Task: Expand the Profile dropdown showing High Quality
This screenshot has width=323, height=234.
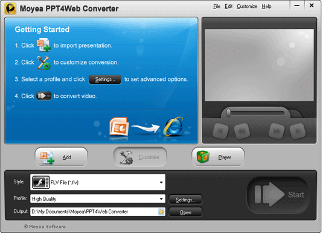Action: 98,199
